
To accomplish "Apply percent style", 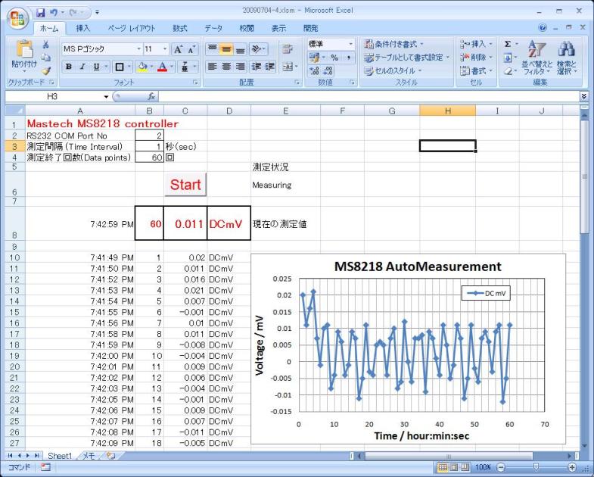I will (334, 58).
